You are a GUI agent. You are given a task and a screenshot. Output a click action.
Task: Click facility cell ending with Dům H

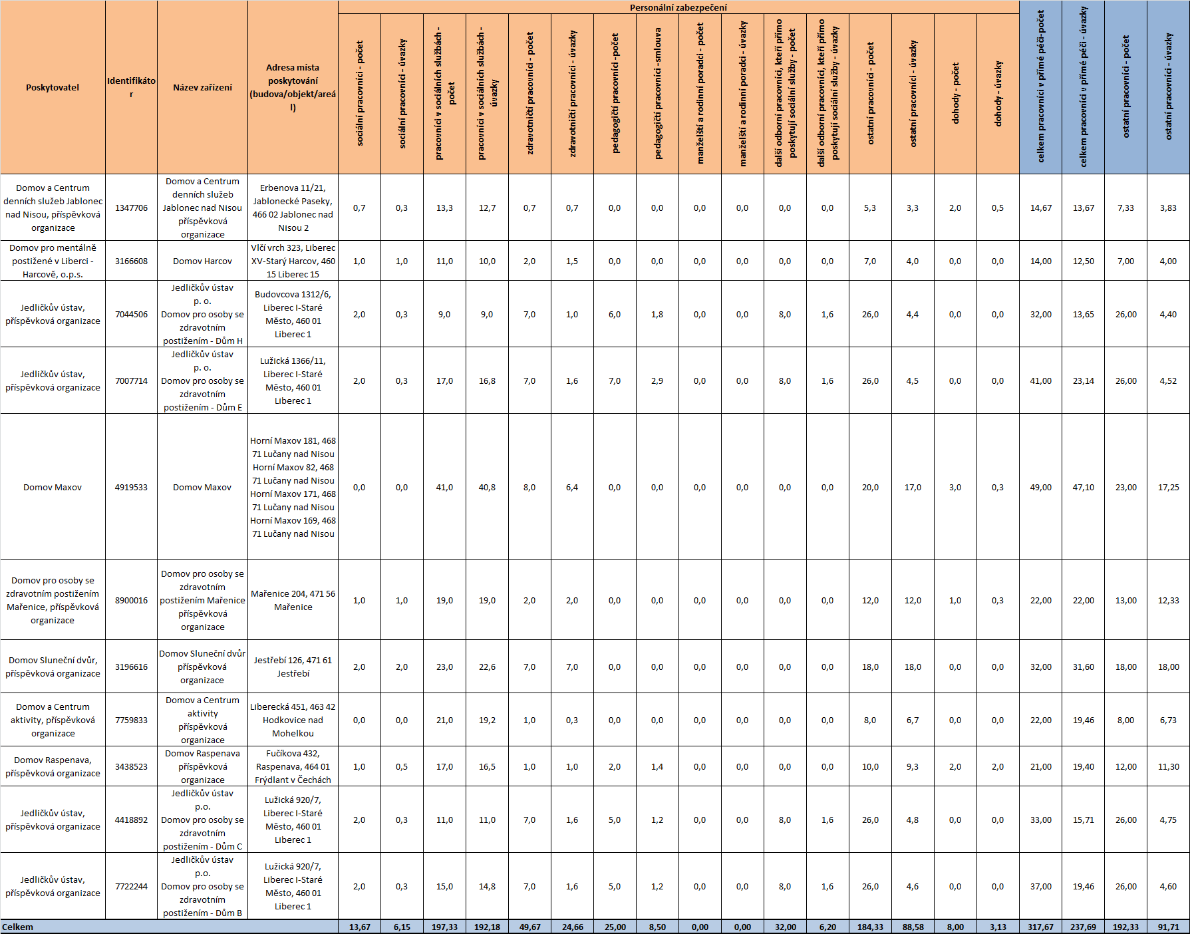(x=202, y=314)
